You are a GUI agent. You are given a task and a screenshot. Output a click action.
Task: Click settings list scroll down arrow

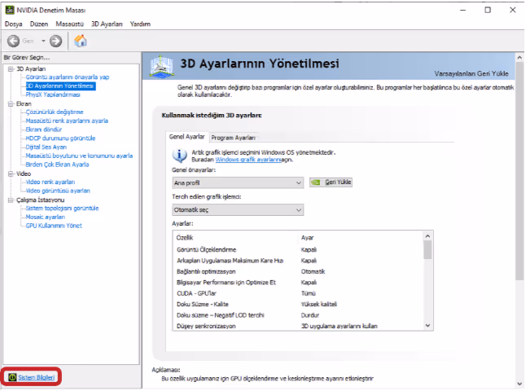(427, 325)
